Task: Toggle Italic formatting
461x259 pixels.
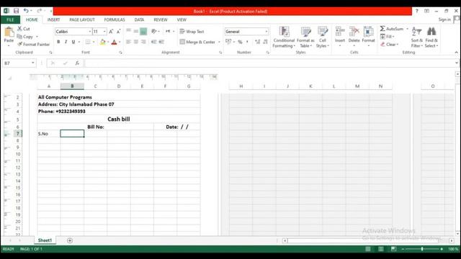Action: (66, 42)
